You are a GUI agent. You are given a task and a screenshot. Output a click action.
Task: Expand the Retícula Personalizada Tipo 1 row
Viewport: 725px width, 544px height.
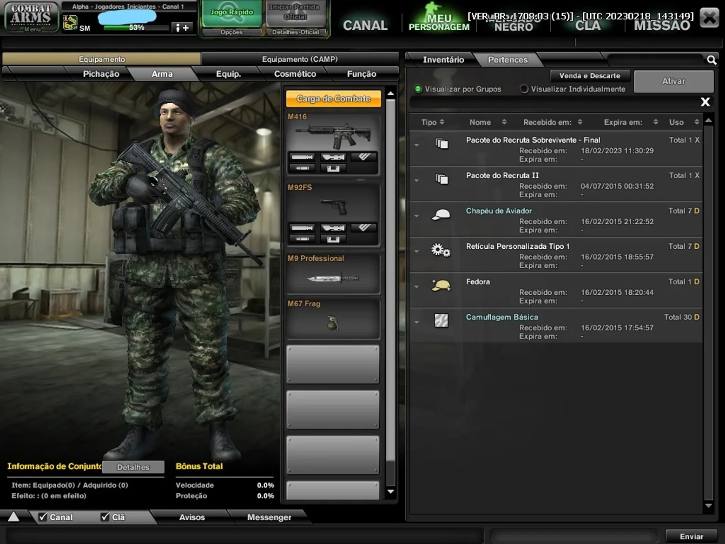pyautogui.click(x=416, y=251)
